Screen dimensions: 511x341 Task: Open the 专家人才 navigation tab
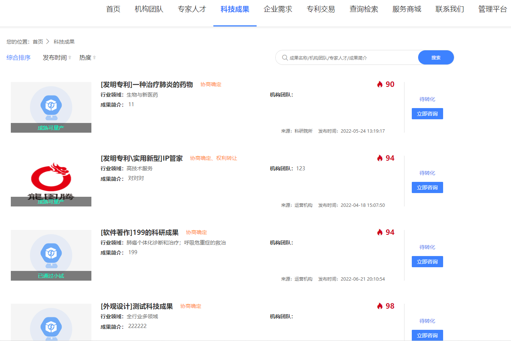pos(192,9)
